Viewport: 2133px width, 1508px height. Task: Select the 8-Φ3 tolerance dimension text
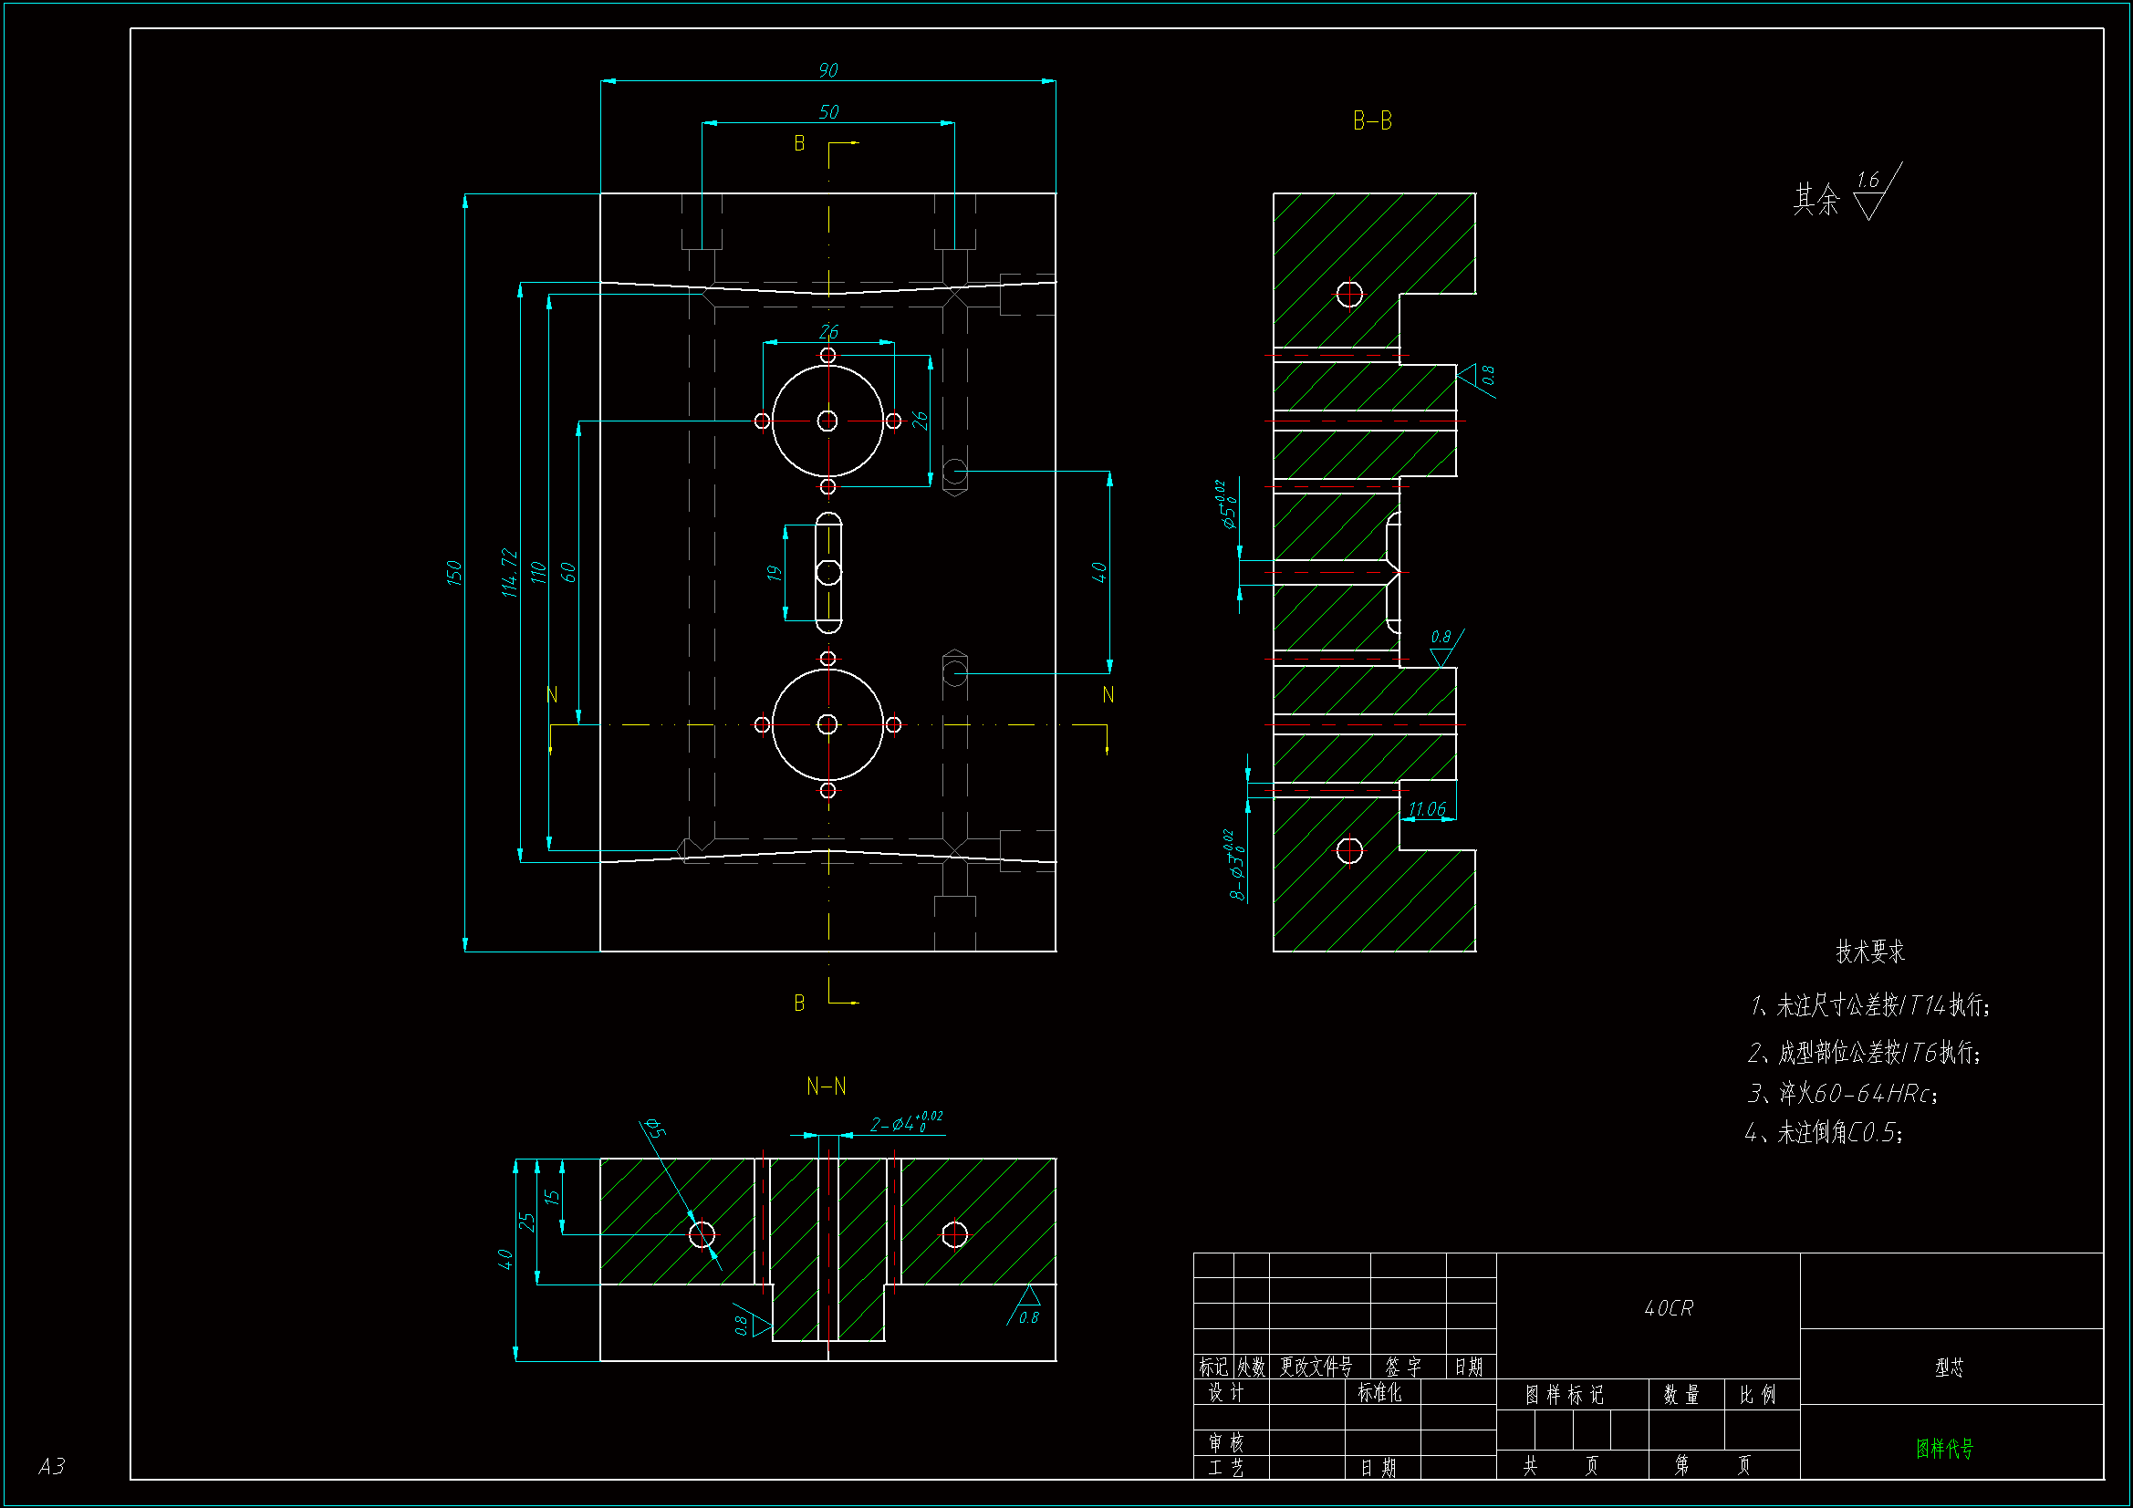coord(1234,866)
